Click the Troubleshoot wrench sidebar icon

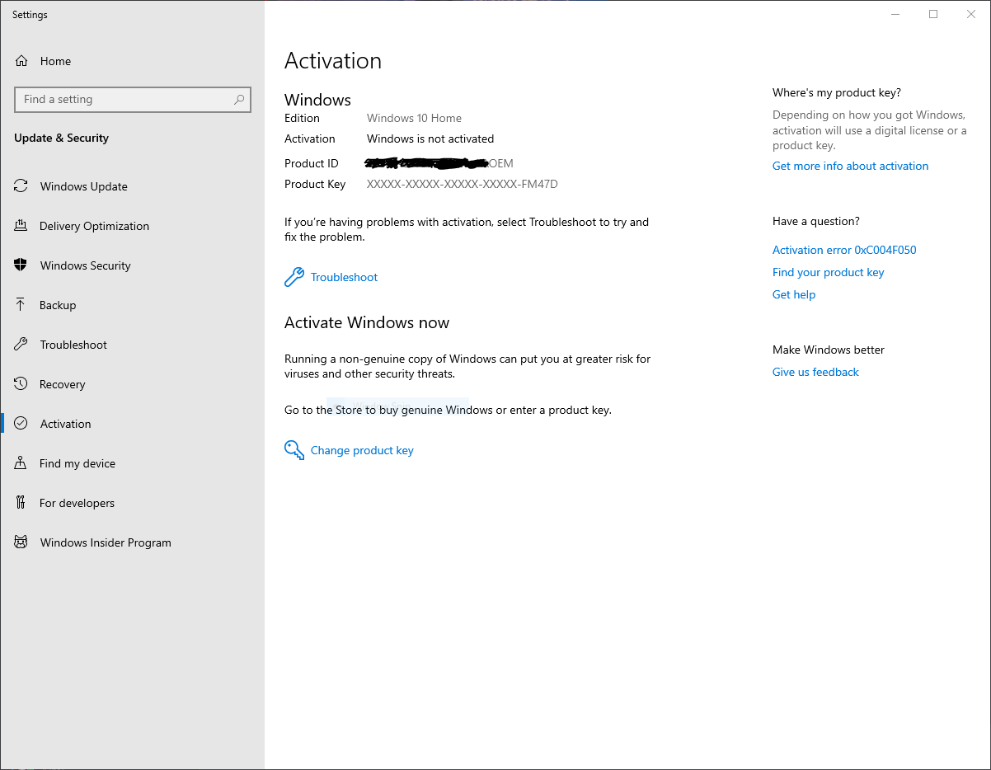click(21, 345)
